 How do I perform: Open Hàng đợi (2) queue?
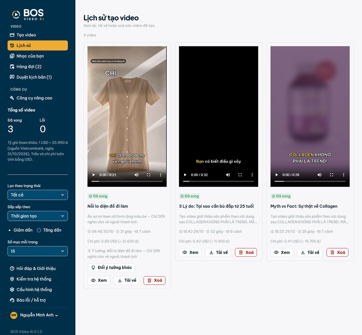[38, 67]
